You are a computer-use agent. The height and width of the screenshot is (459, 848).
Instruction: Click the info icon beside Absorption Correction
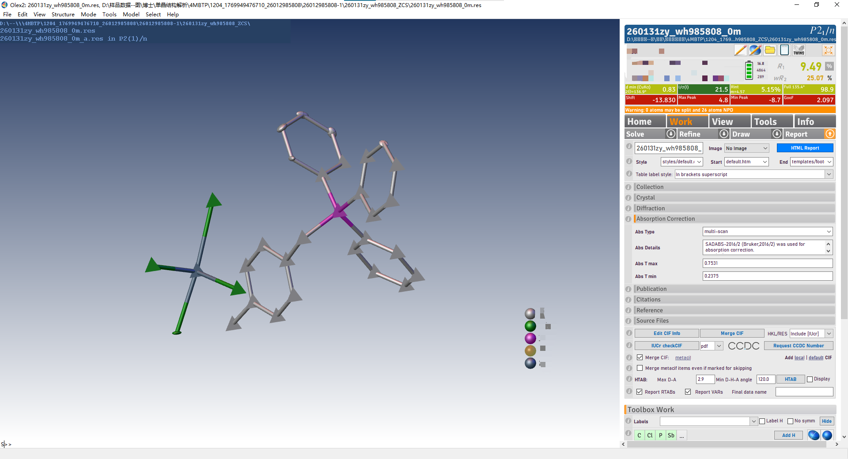(628, 219)
